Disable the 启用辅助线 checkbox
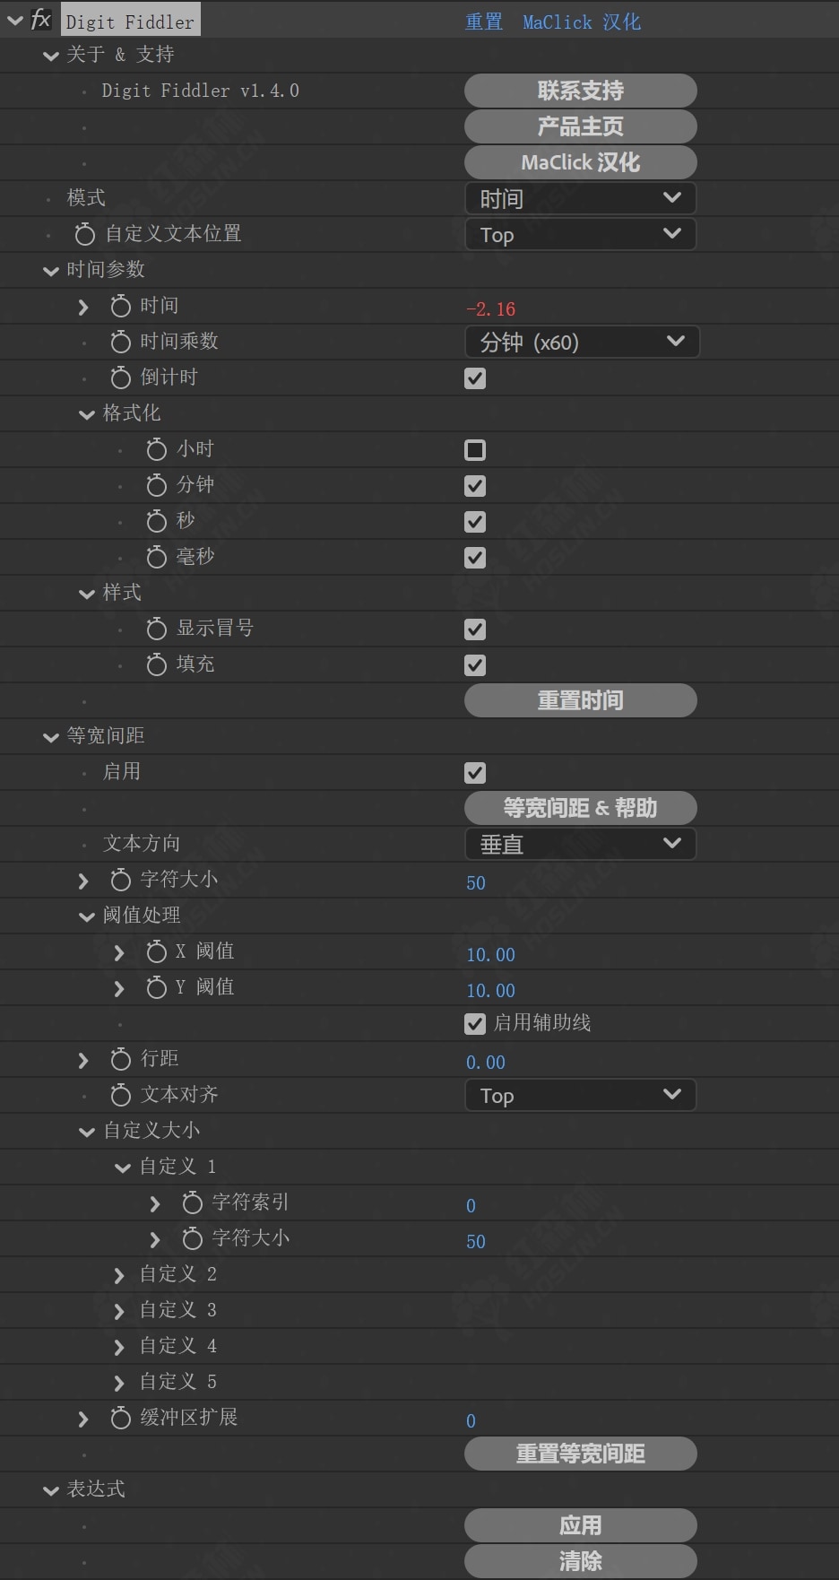839x1580 pixels. pos(475,1023)
